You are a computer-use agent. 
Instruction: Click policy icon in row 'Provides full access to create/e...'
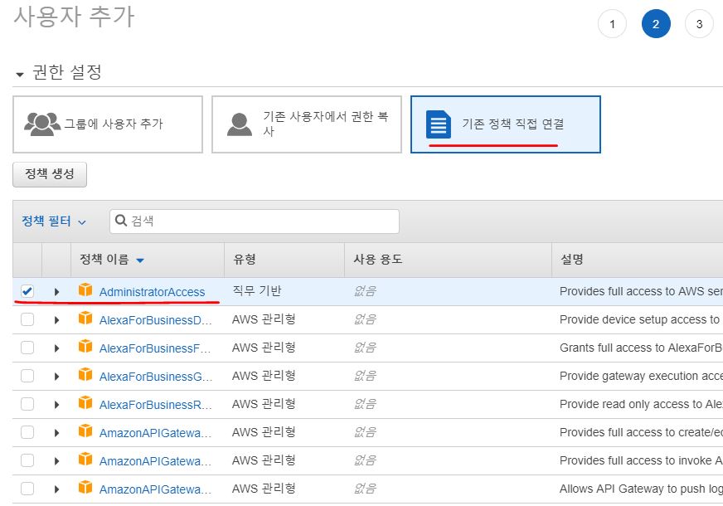(x=85, y=431)
